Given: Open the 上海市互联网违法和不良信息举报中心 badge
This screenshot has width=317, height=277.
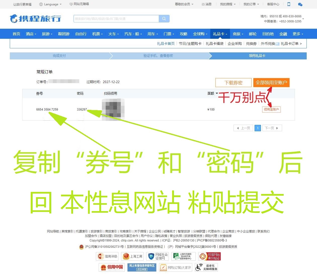Looking at the screenshot, I should pyautogui.click(x=183, y=256).
